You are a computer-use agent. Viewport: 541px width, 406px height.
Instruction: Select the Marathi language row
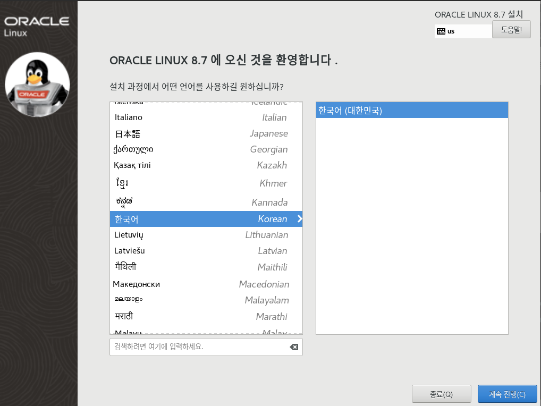pyautogui.click(x=206, y=316)
